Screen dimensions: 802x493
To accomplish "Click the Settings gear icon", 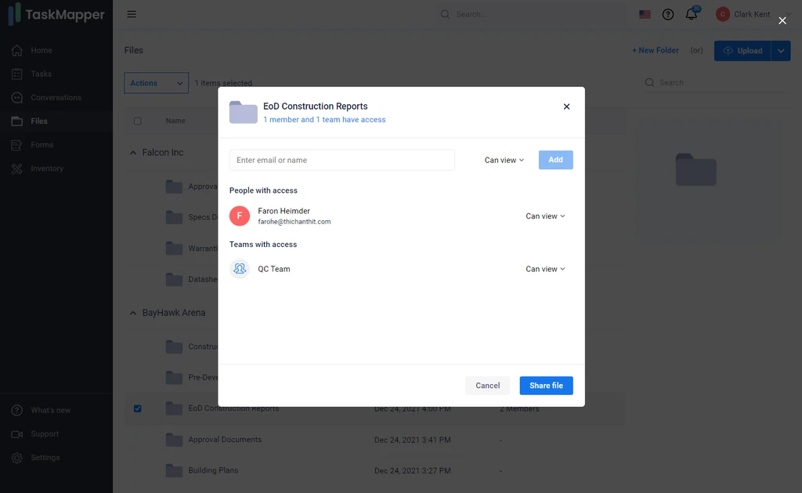I will (x=17, y=458).
